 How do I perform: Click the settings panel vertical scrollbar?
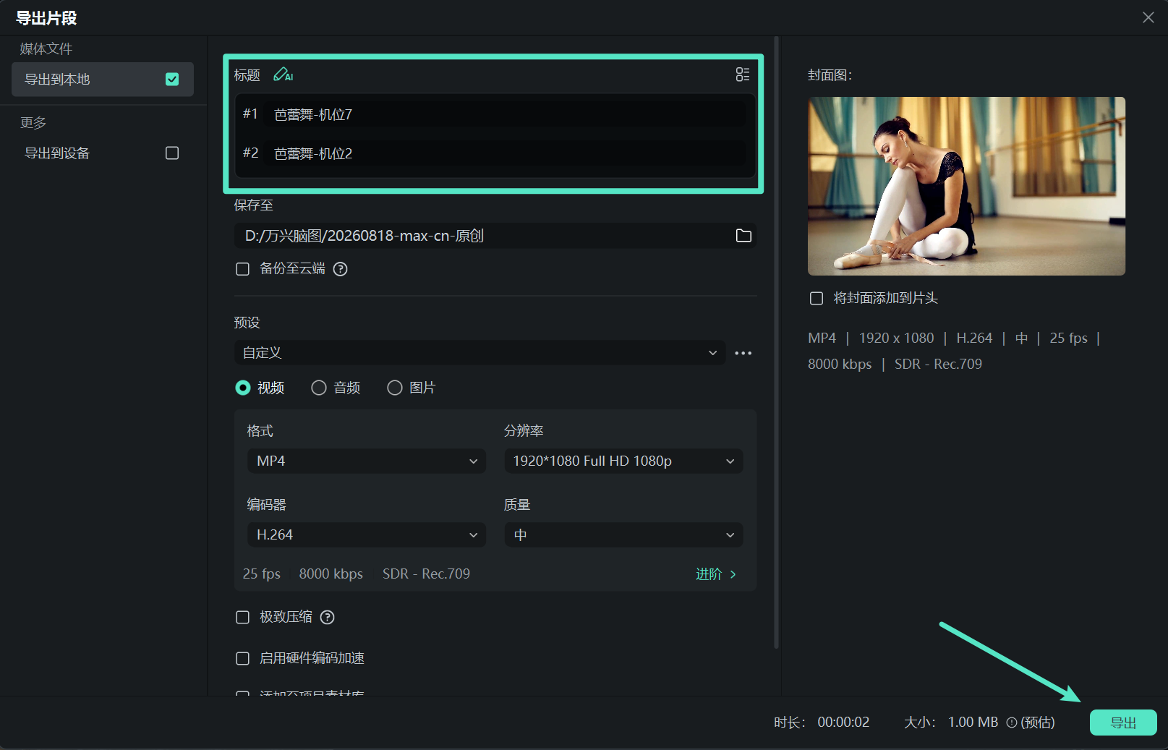776,342
